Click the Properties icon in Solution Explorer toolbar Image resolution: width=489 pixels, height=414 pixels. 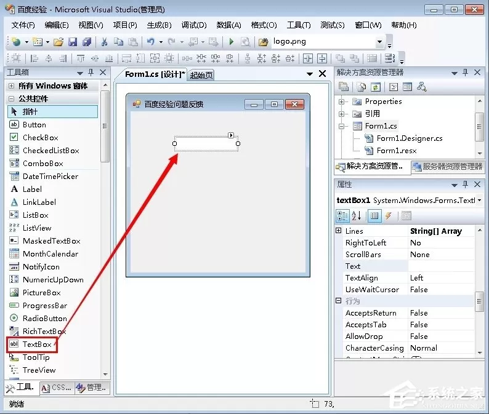click(344, 87)
